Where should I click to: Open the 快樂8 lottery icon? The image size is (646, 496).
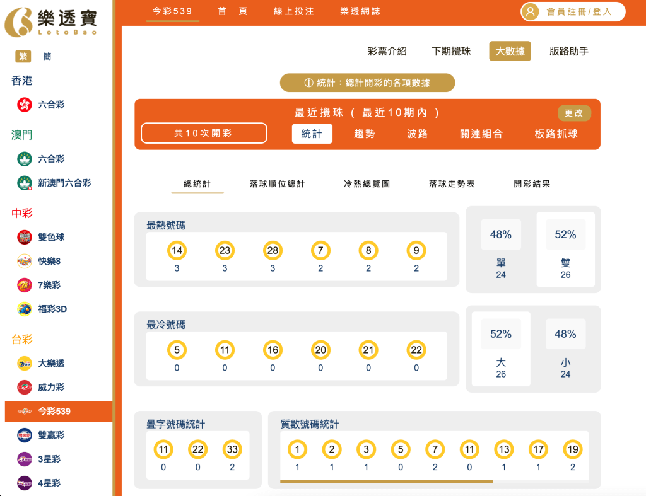pyautogui.click(x=23, y=262)
